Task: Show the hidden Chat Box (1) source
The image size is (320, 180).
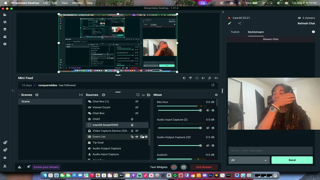Action: (x=137, y=101)
